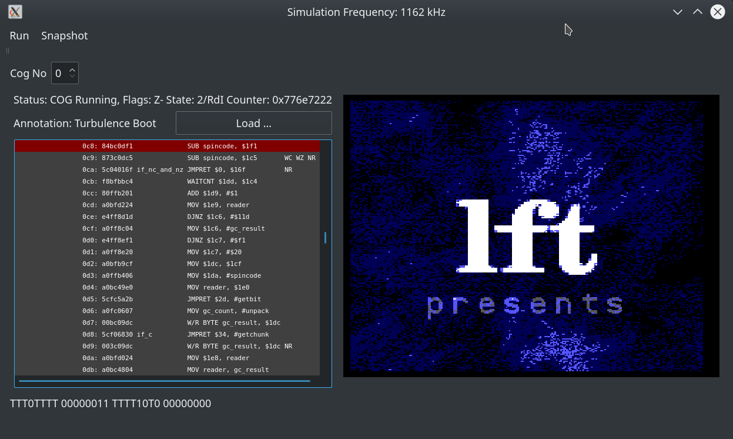Select the JMPRET #getbit row at 0d5
Screen dimensions: 733x439
click(x=167, y=299)
